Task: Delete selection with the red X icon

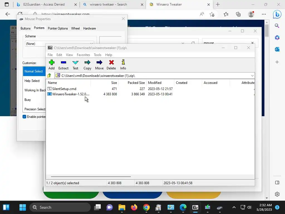Action: point(111,65)
